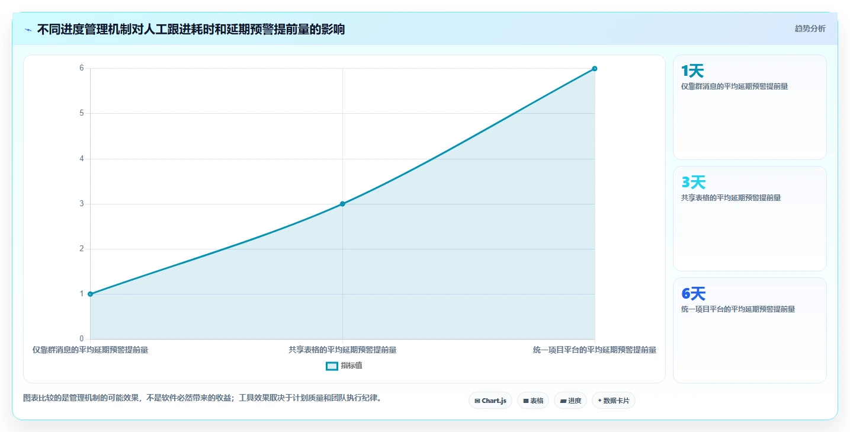Click the 1天 value in the first card

(x=692, y=71)
